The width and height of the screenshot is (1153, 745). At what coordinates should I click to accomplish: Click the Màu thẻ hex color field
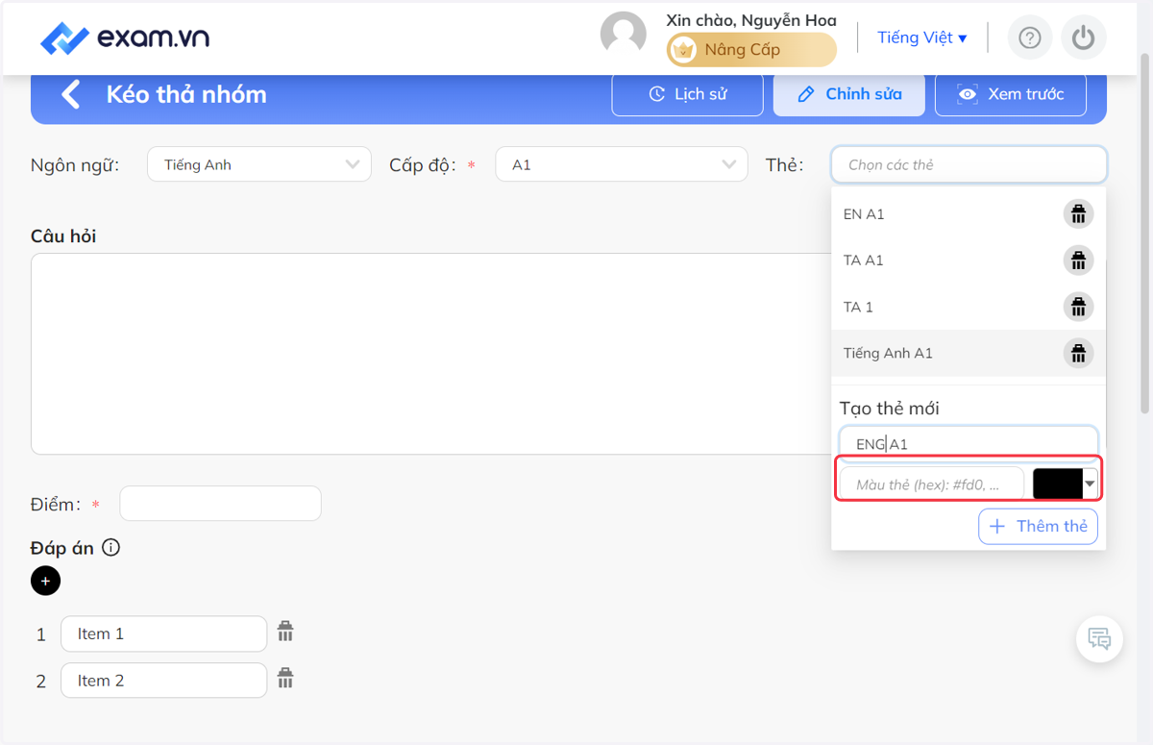(932, 484)
